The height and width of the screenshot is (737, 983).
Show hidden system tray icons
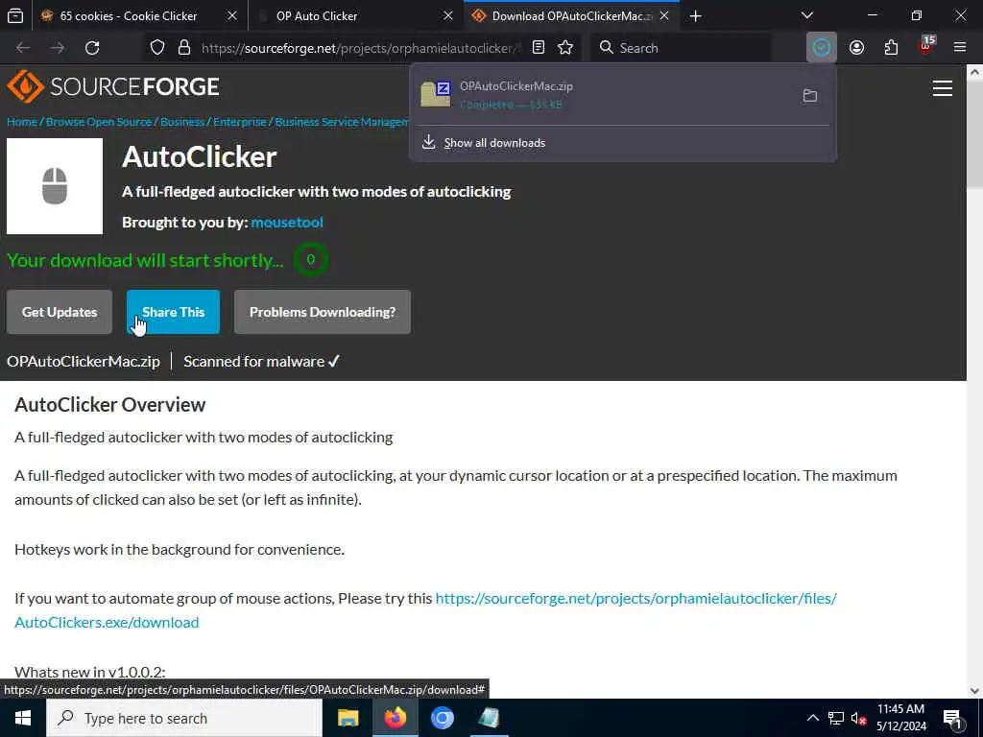click(x=812, y=718)
